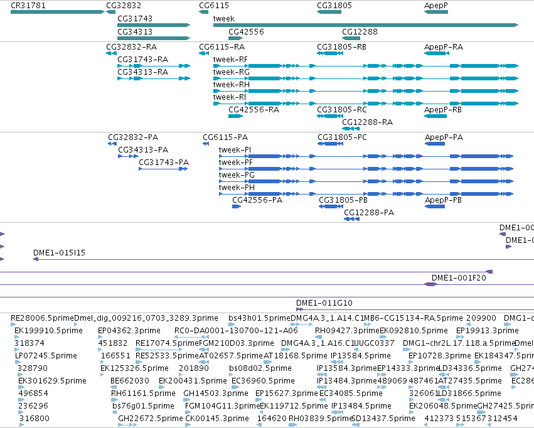Select the CG6115-RA transcript label
Screen dimensions: 534x428
pos(222,46)
